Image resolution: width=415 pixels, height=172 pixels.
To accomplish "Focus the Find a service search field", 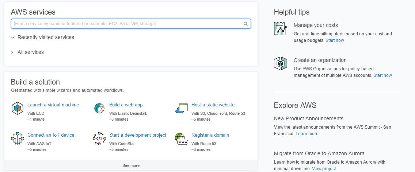I will 131,24.
